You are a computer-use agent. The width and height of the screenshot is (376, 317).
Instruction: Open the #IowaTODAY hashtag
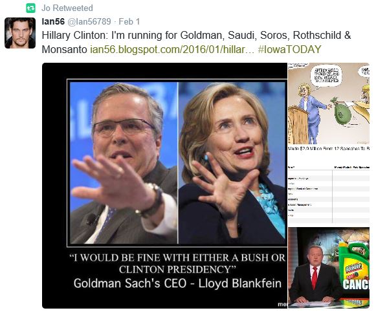pos(289,49)
